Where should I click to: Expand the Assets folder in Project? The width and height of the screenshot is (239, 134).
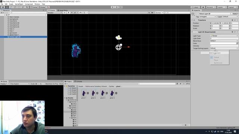[65, 98]
